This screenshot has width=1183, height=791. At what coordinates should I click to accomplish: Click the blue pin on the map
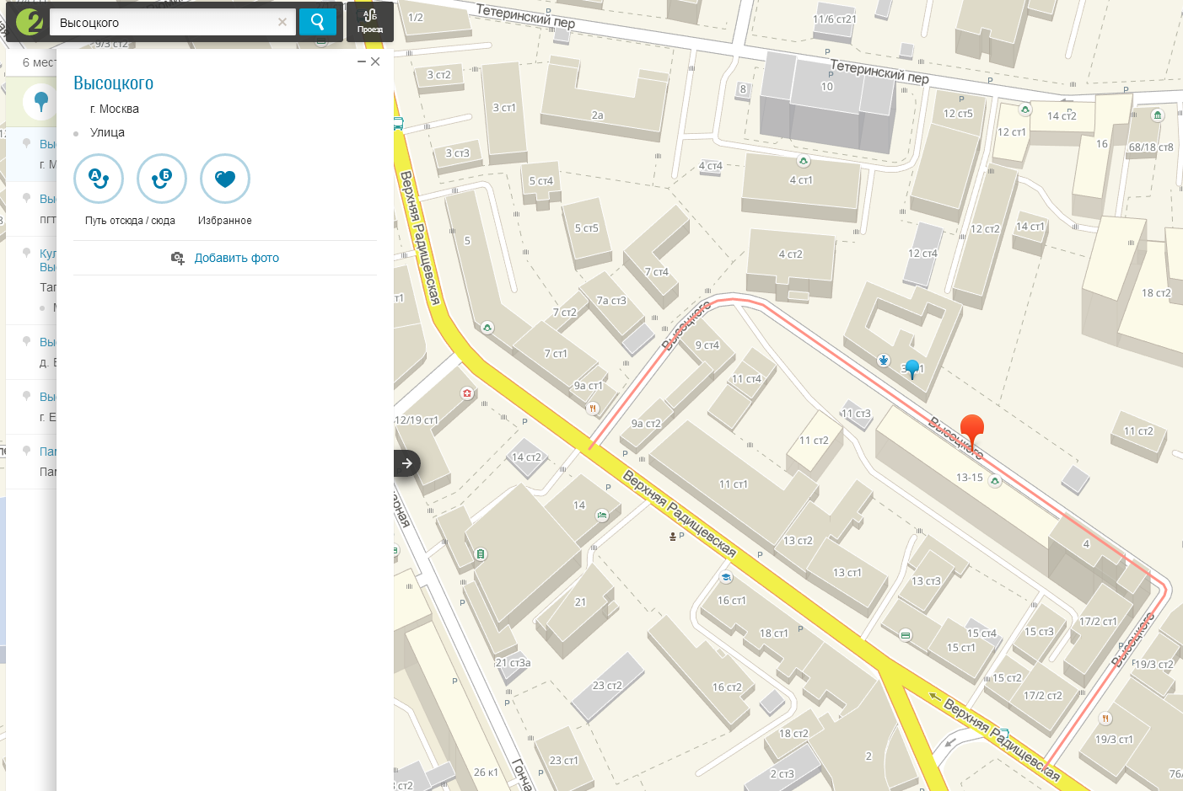point(911,369)
